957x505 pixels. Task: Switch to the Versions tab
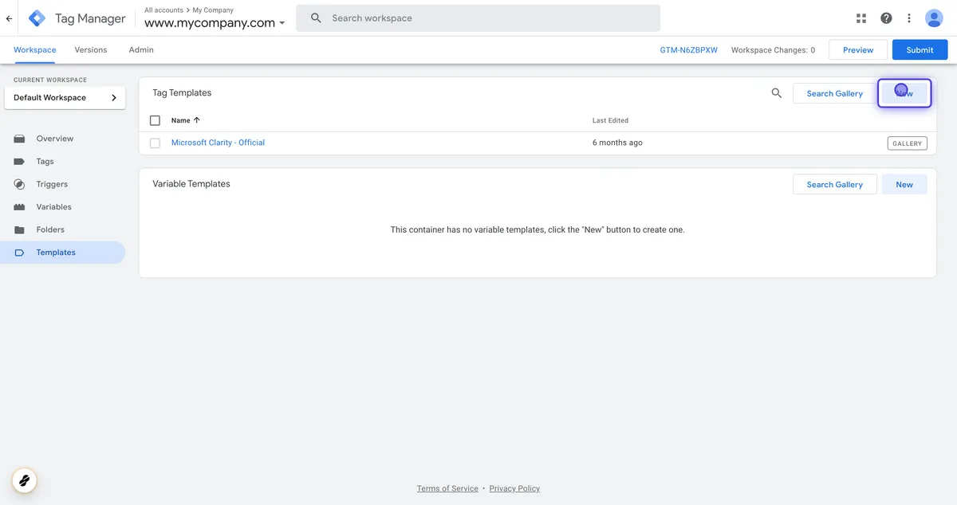pyautogui.click(x=91, y=49)
